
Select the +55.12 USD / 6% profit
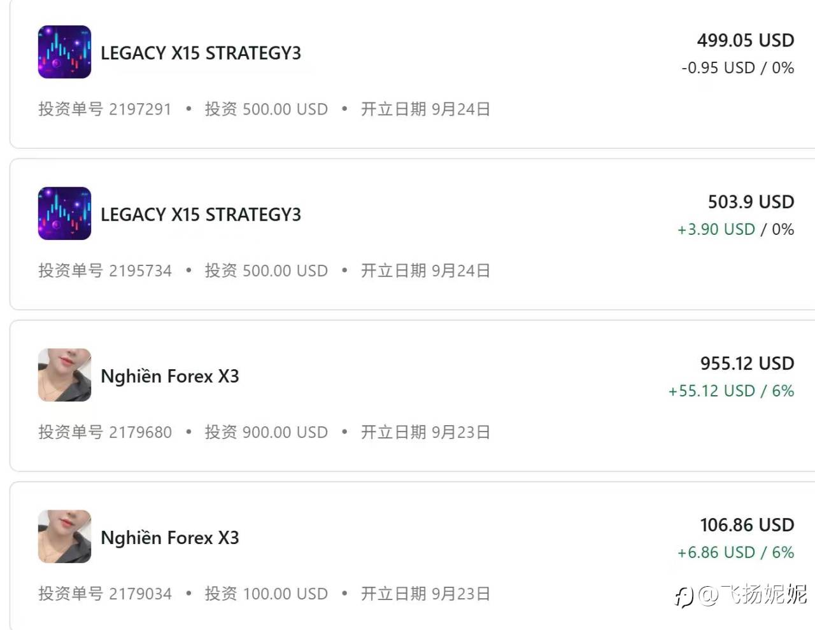pyautogui.click(x=731, y=391)
